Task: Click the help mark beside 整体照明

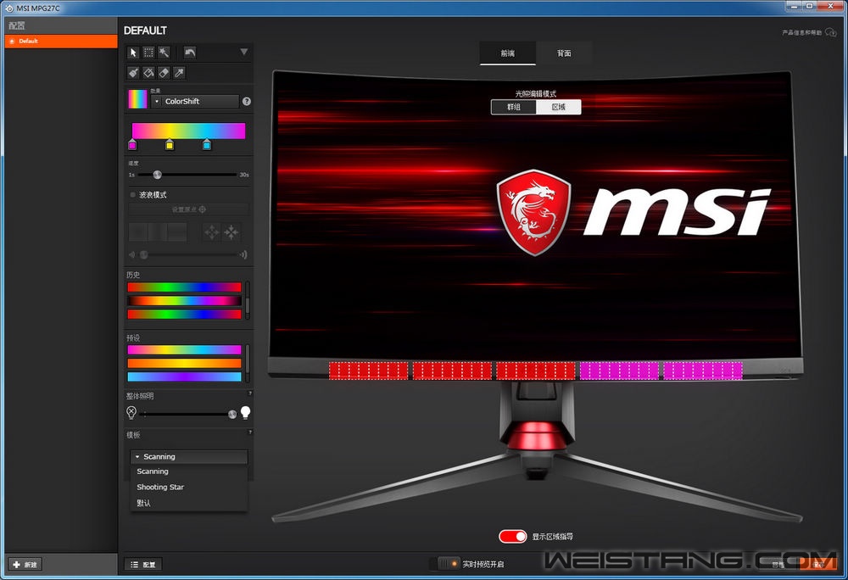Action: coord(250,393)
